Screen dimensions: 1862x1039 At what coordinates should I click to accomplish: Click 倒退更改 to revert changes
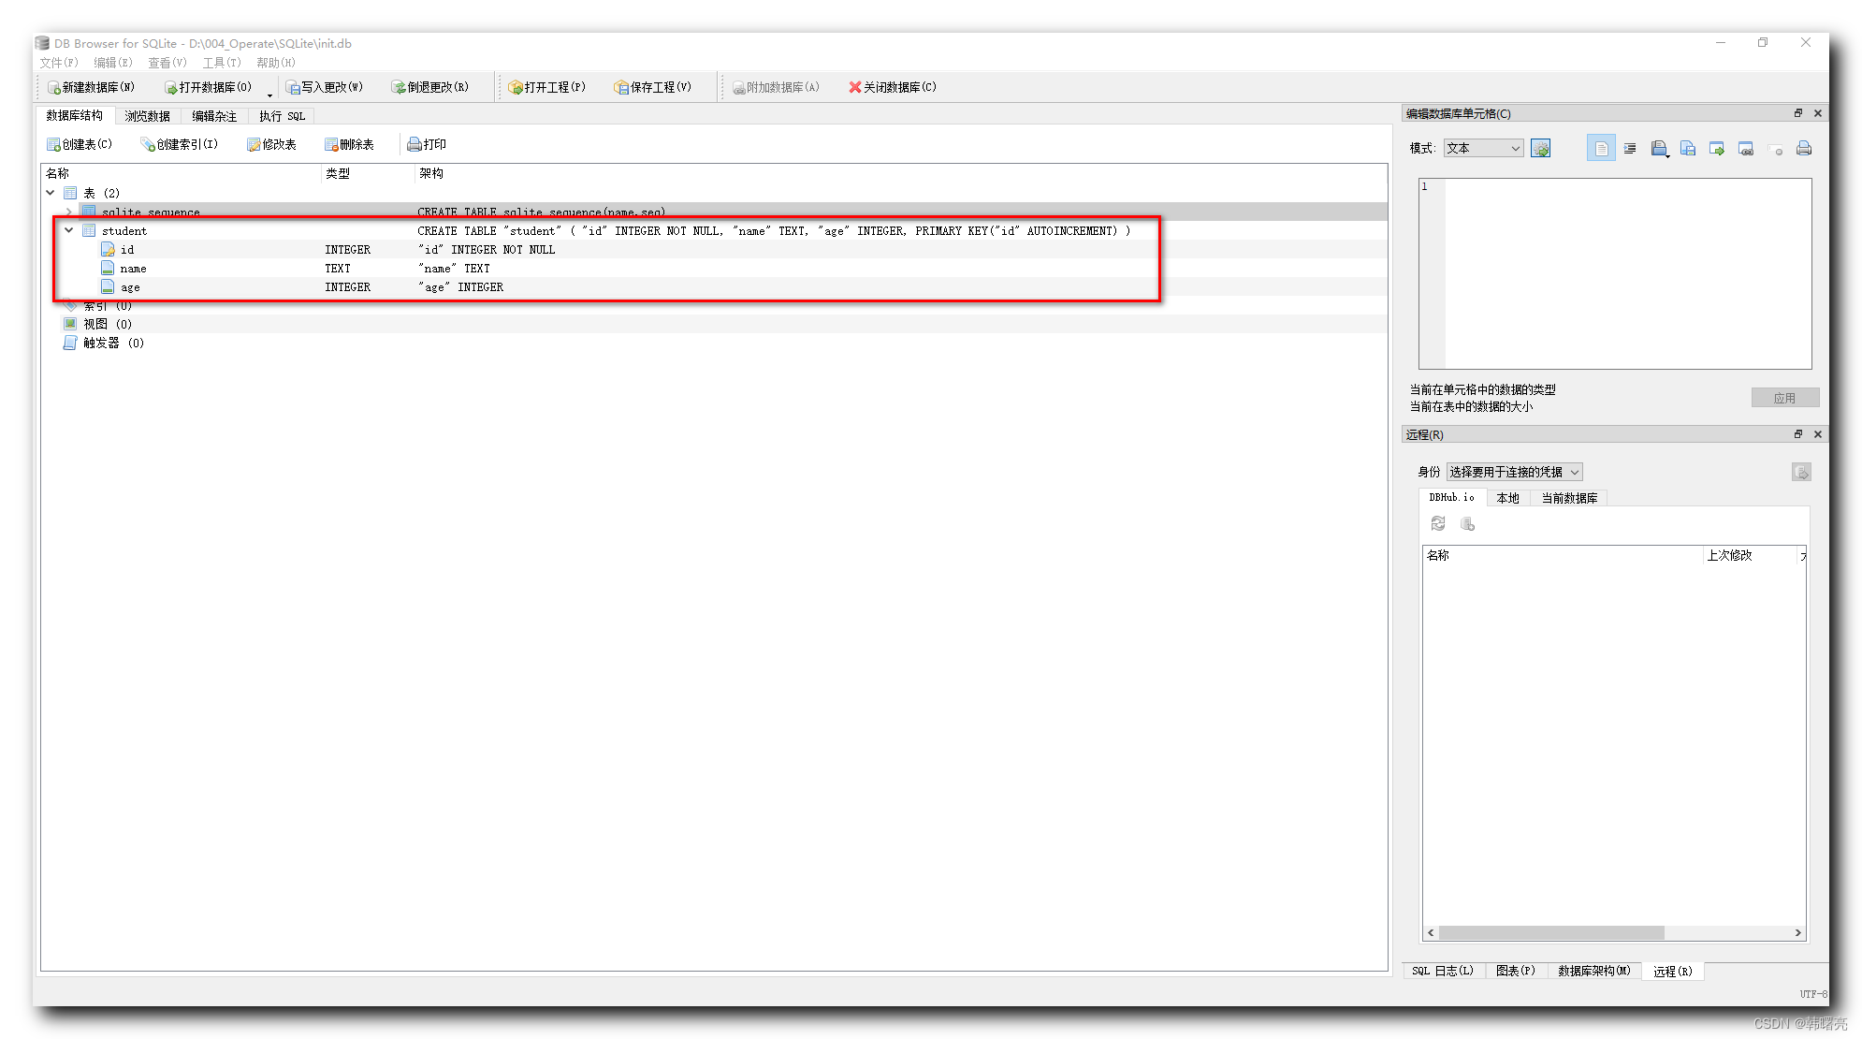430,87
